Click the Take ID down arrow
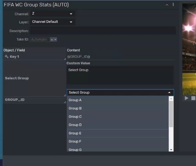 pyautogui.click(x=55, y=40)
